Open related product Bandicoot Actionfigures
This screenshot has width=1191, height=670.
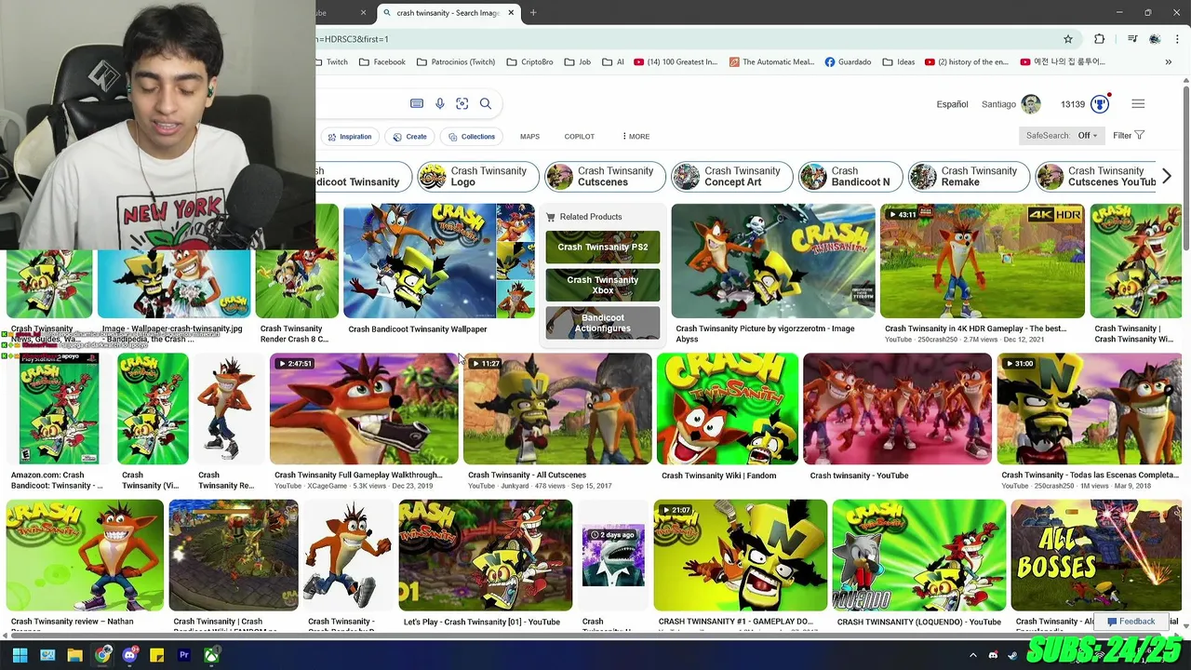pos(603,323)
